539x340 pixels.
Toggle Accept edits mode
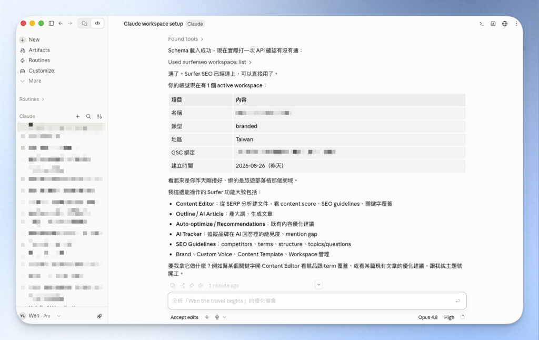coord(184,317)
